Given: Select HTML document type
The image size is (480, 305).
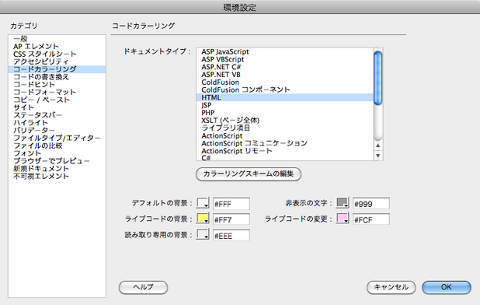Looking at the screenshot, I should [x=285, y=98].
